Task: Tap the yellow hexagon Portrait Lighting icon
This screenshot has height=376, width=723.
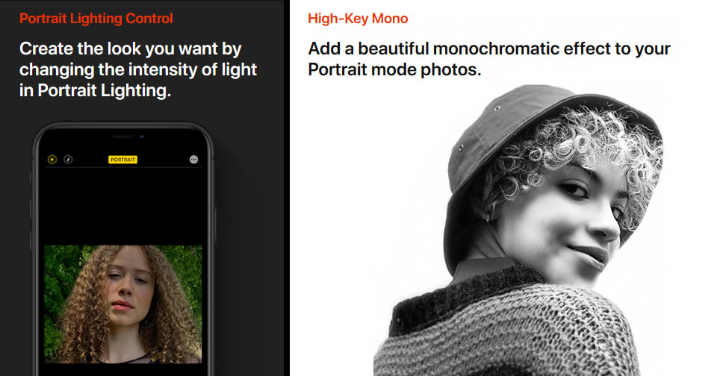Action: (x=52, y=160)
